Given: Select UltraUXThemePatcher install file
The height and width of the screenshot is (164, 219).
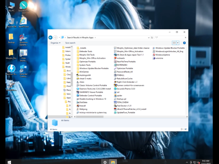Looking at the screenshot, I should tap(130, 109).
